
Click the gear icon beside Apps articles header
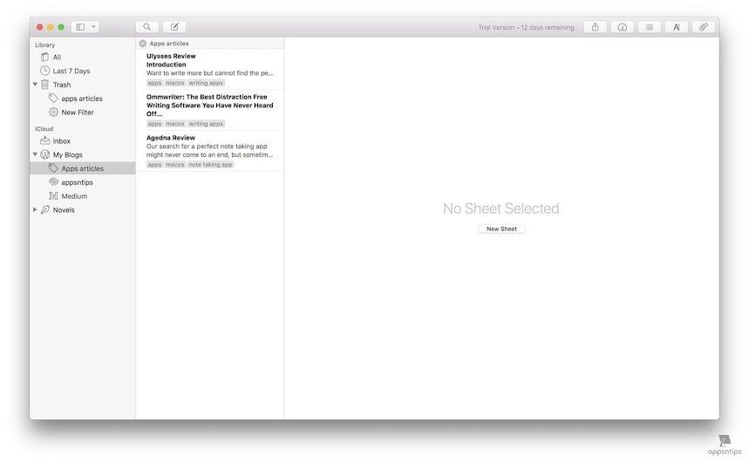(143, 43)
